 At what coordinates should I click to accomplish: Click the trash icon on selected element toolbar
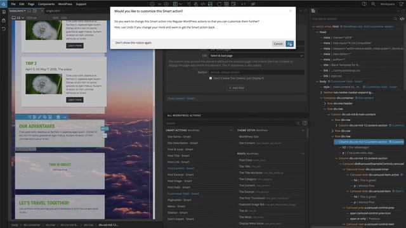pos(58,117)
